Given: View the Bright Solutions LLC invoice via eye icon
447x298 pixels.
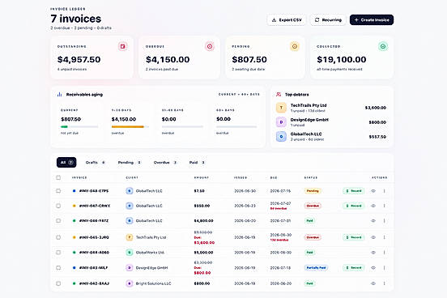Looking at the screenshot, I should [x=373, y=283].
